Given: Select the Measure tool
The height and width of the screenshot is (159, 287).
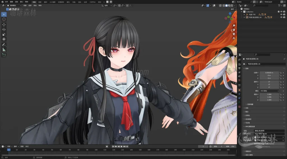Looking at the screenshot, I should (x=4, y=50).
